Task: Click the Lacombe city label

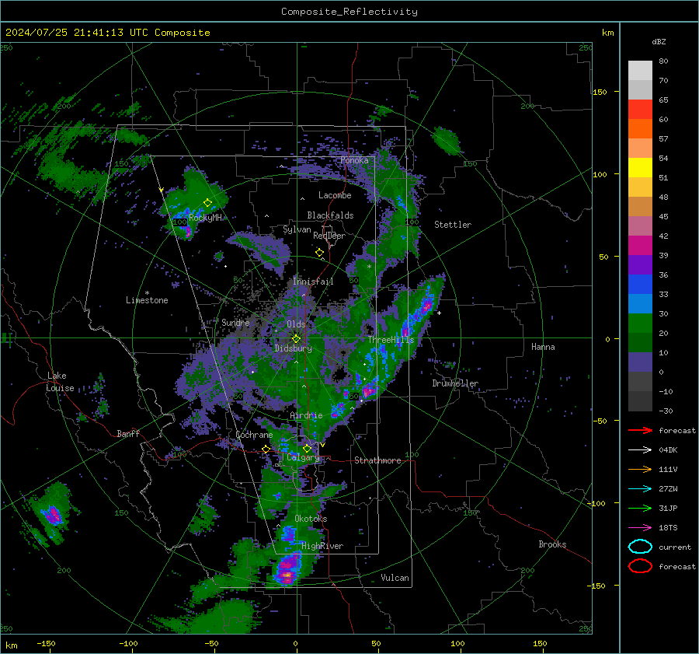Action: point(335,195)
